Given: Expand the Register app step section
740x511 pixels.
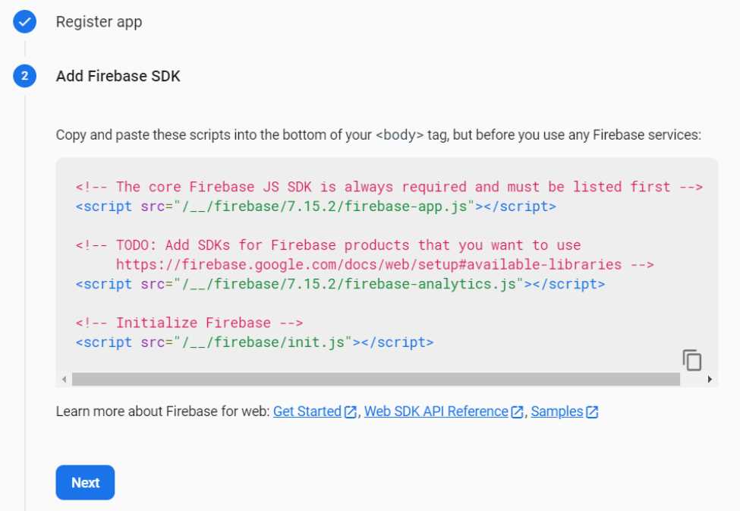Looking at the screenshot, I should tap(99, 21).
